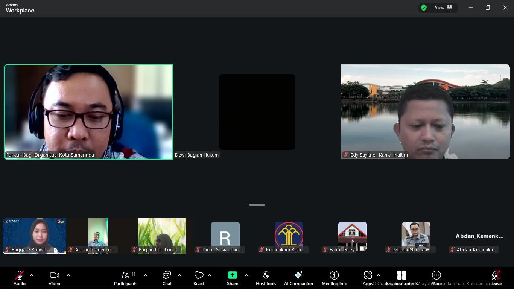Expand share options arrow next to Share
Viewport: 514px width, 289px height.
pyautogui.click(x=246, y=275)
